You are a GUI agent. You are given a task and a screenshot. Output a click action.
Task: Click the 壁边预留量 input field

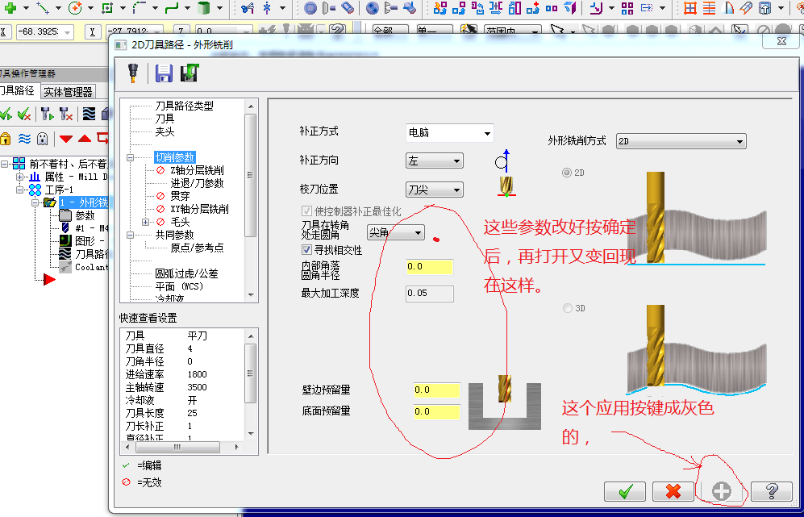pyautogui.click(x=437, y=390)
